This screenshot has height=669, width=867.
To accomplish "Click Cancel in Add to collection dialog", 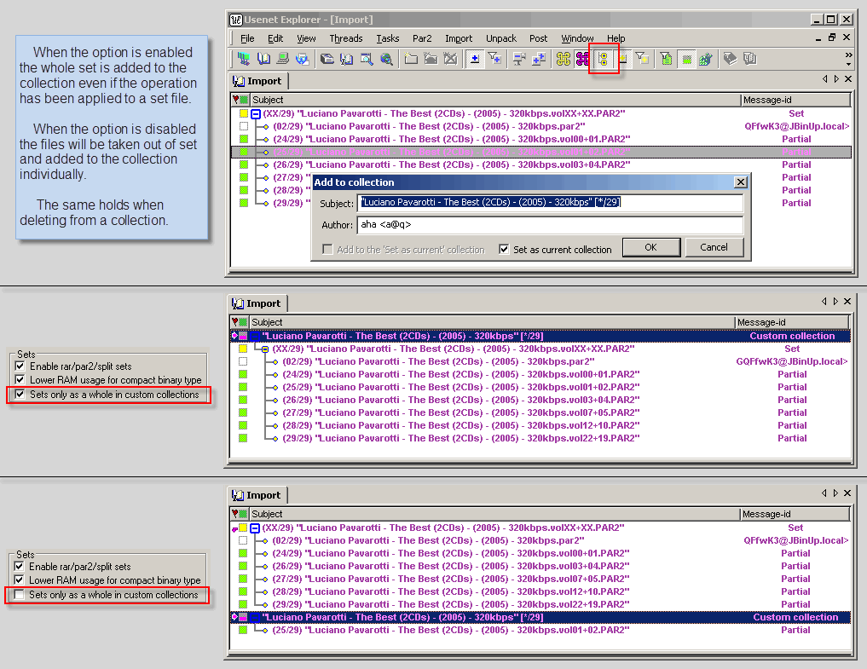I will 714,247.
